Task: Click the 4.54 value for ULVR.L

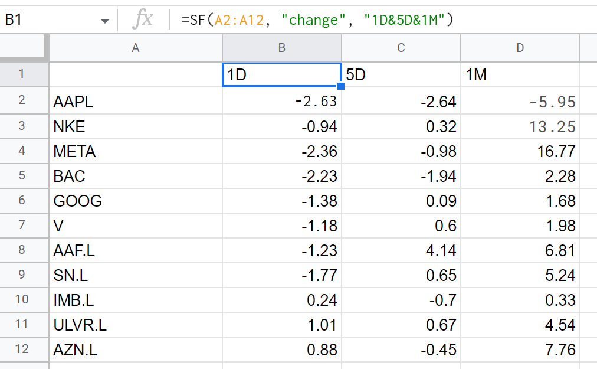Action: click(x=520, y=324)
